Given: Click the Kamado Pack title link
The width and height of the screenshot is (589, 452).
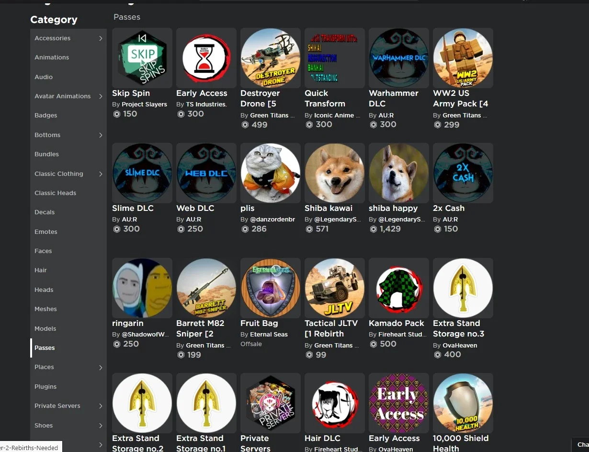Looking at the screenshot, I should [396, 324].
